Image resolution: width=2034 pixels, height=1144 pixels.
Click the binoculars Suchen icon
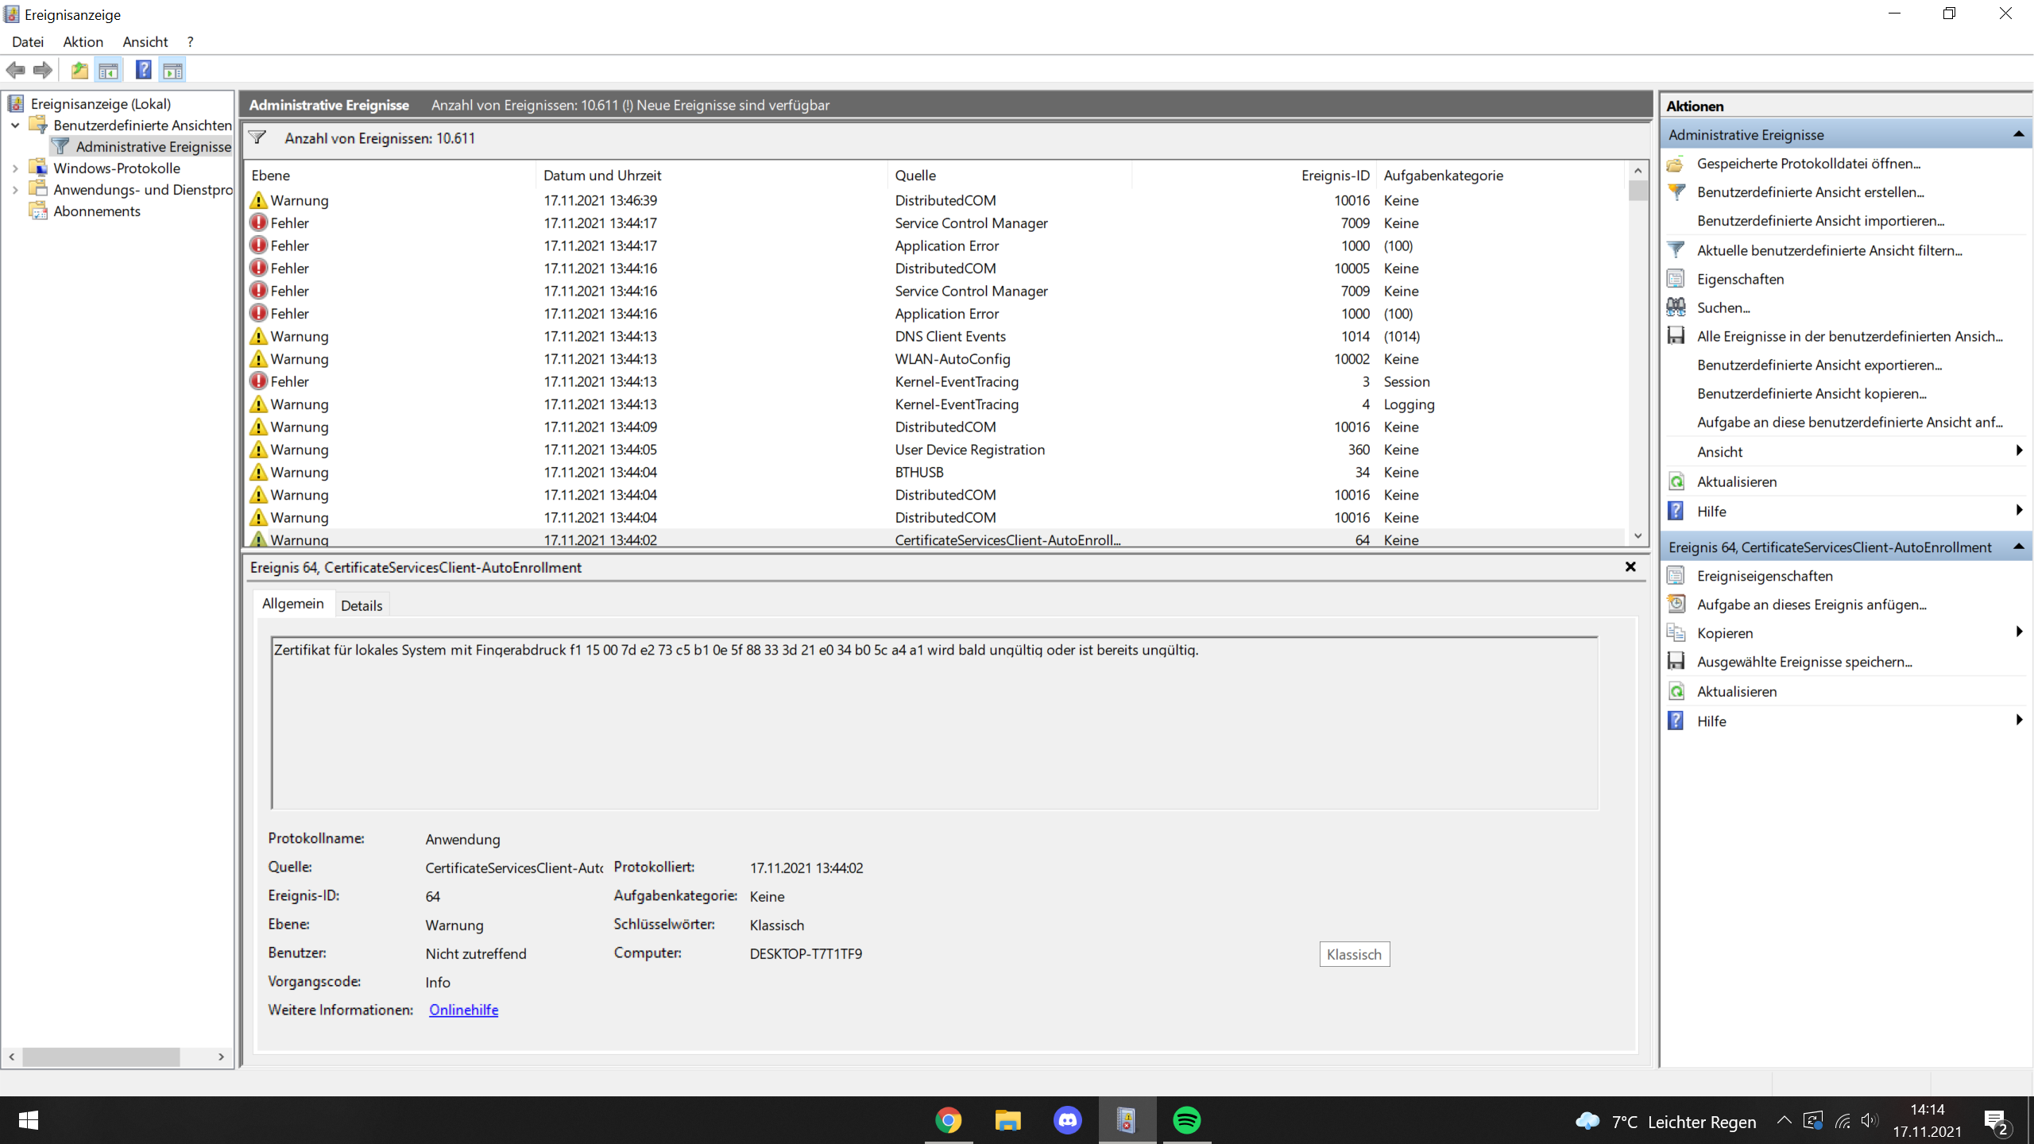(x=1676, y=307)
